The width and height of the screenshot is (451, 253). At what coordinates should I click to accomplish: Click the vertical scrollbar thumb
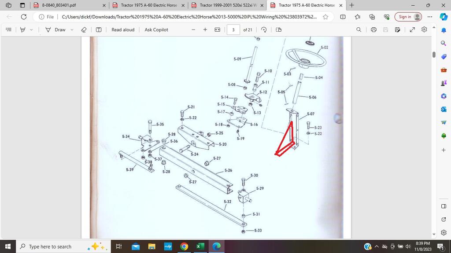tap(434, 55)
